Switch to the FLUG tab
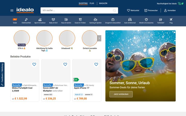The height and width of the screenshot is (116, 186). [x=92, y=3]
